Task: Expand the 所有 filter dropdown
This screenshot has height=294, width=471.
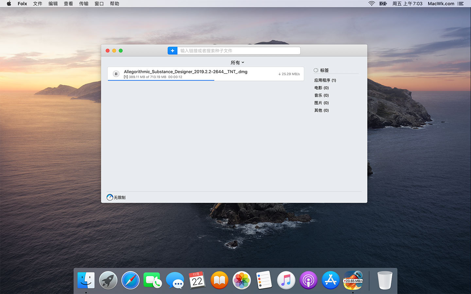Action: (x=237, y=62)
